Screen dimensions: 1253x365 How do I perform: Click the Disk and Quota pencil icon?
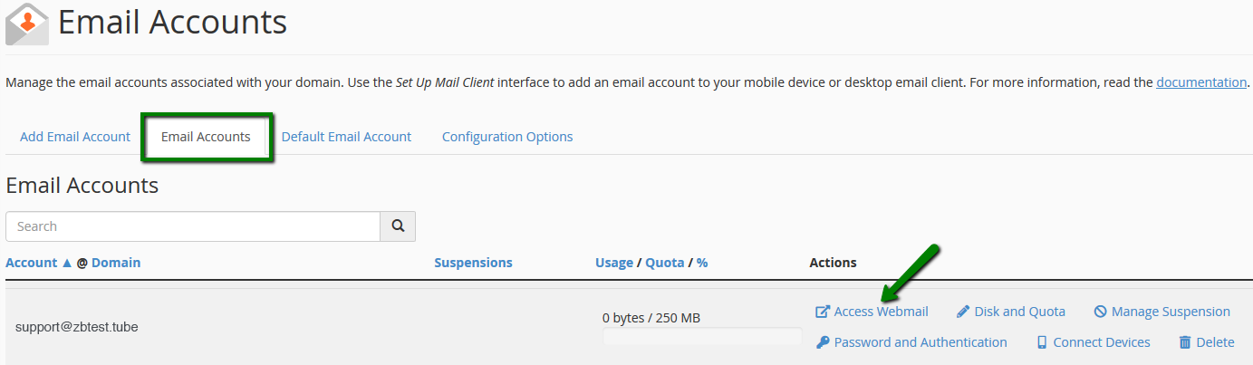963,312
